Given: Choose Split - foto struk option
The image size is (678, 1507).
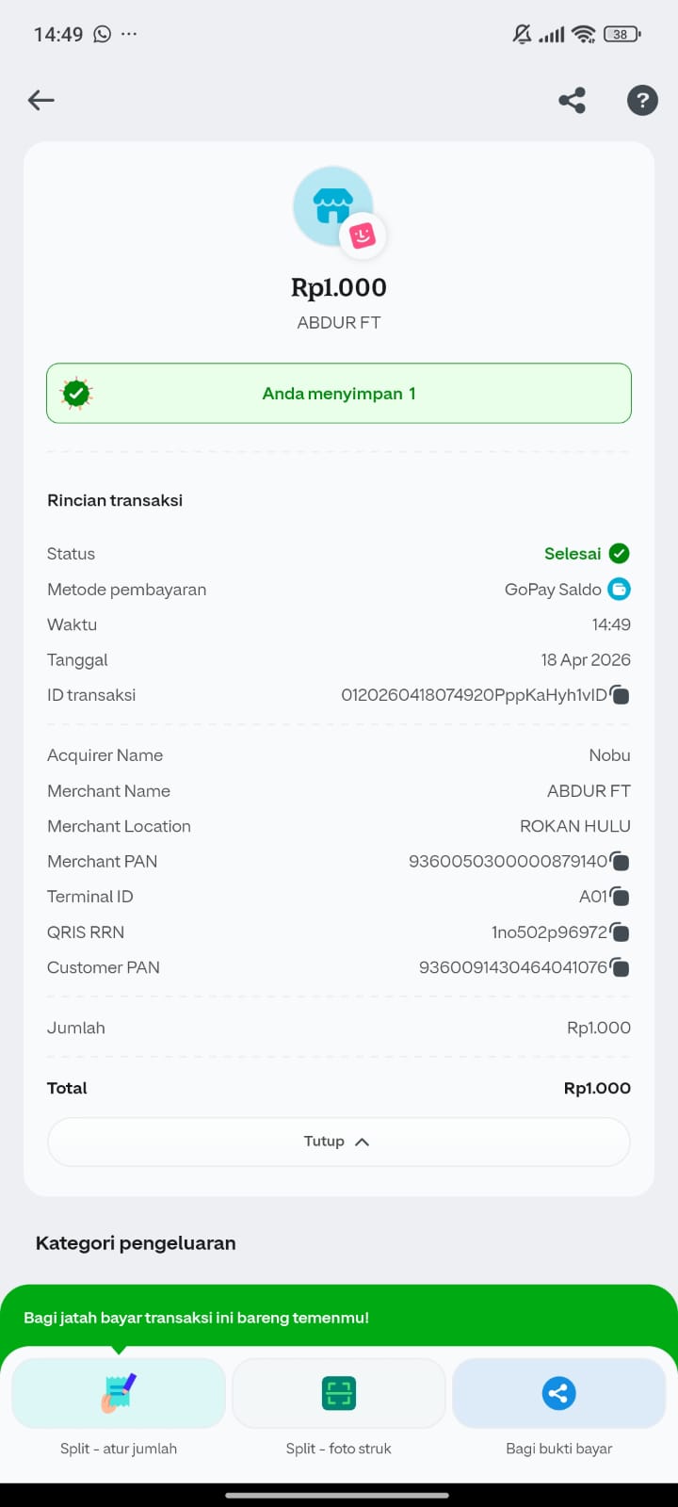Looking at the screenshot, I should coord(339,1394).
